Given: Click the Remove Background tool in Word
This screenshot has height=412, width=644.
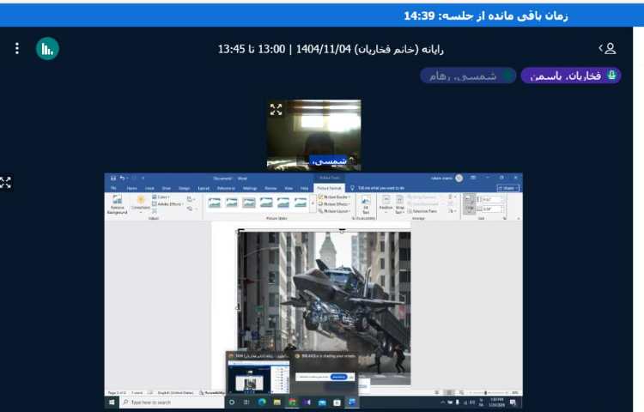Looking at the screenshot, I should pyautogui.click(x=117, y=204).
